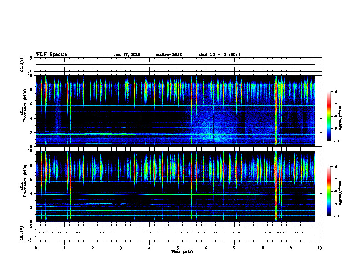Click the ch.1 spectrogram color scale bar
Viewport: 360px width, 278px height.
coord(329,116)
